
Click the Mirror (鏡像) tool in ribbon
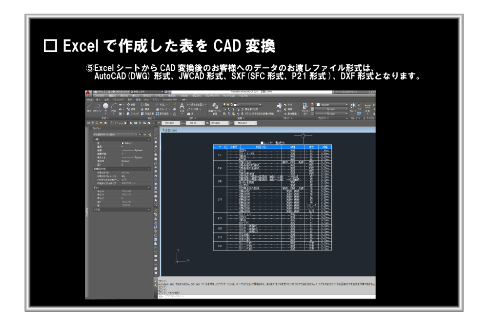coord(145,109)
